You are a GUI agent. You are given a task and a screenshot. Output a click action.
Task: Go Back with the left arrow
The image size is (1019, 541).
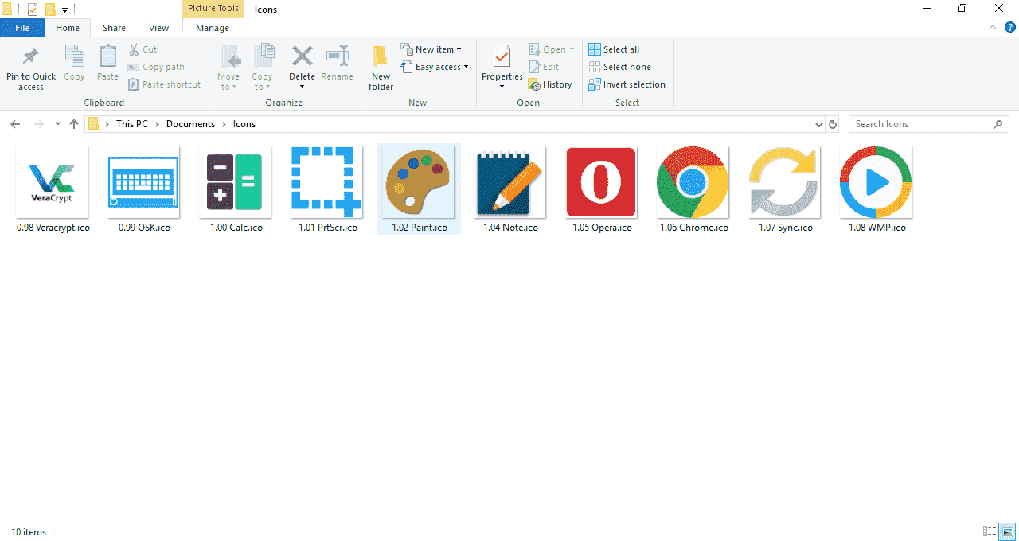[x=15, y=124]
